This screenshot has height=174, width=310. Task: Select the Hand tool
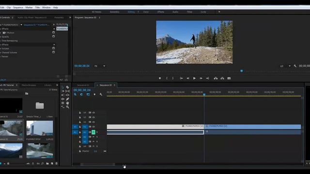tap(67, 103)
